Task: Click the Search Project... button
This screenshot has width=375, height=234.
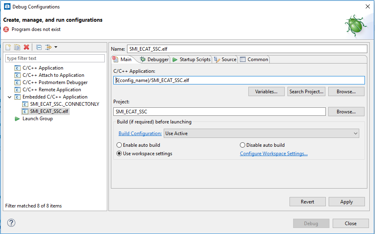Action: click(306, 92)
